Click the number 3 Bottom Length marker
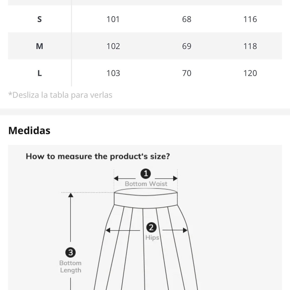 click(71, 252)
